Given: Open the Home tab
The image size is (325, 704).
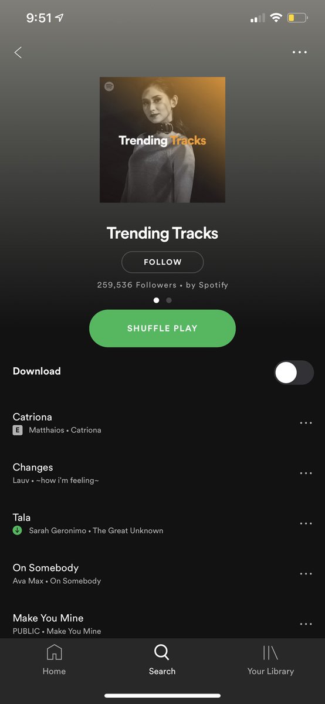Looking at the screenshot, I should point(54,660).
